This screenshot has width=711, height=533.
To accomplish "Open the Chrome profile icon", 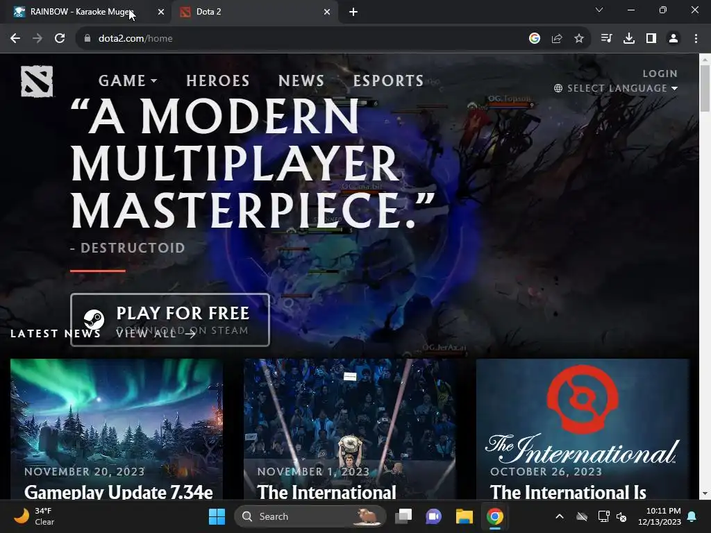I will (674, 39).
